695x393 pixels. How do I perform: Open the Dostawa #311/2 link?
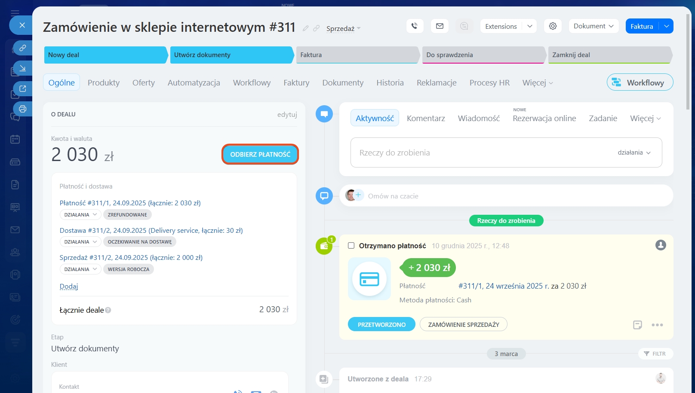[x=151, y=231]
